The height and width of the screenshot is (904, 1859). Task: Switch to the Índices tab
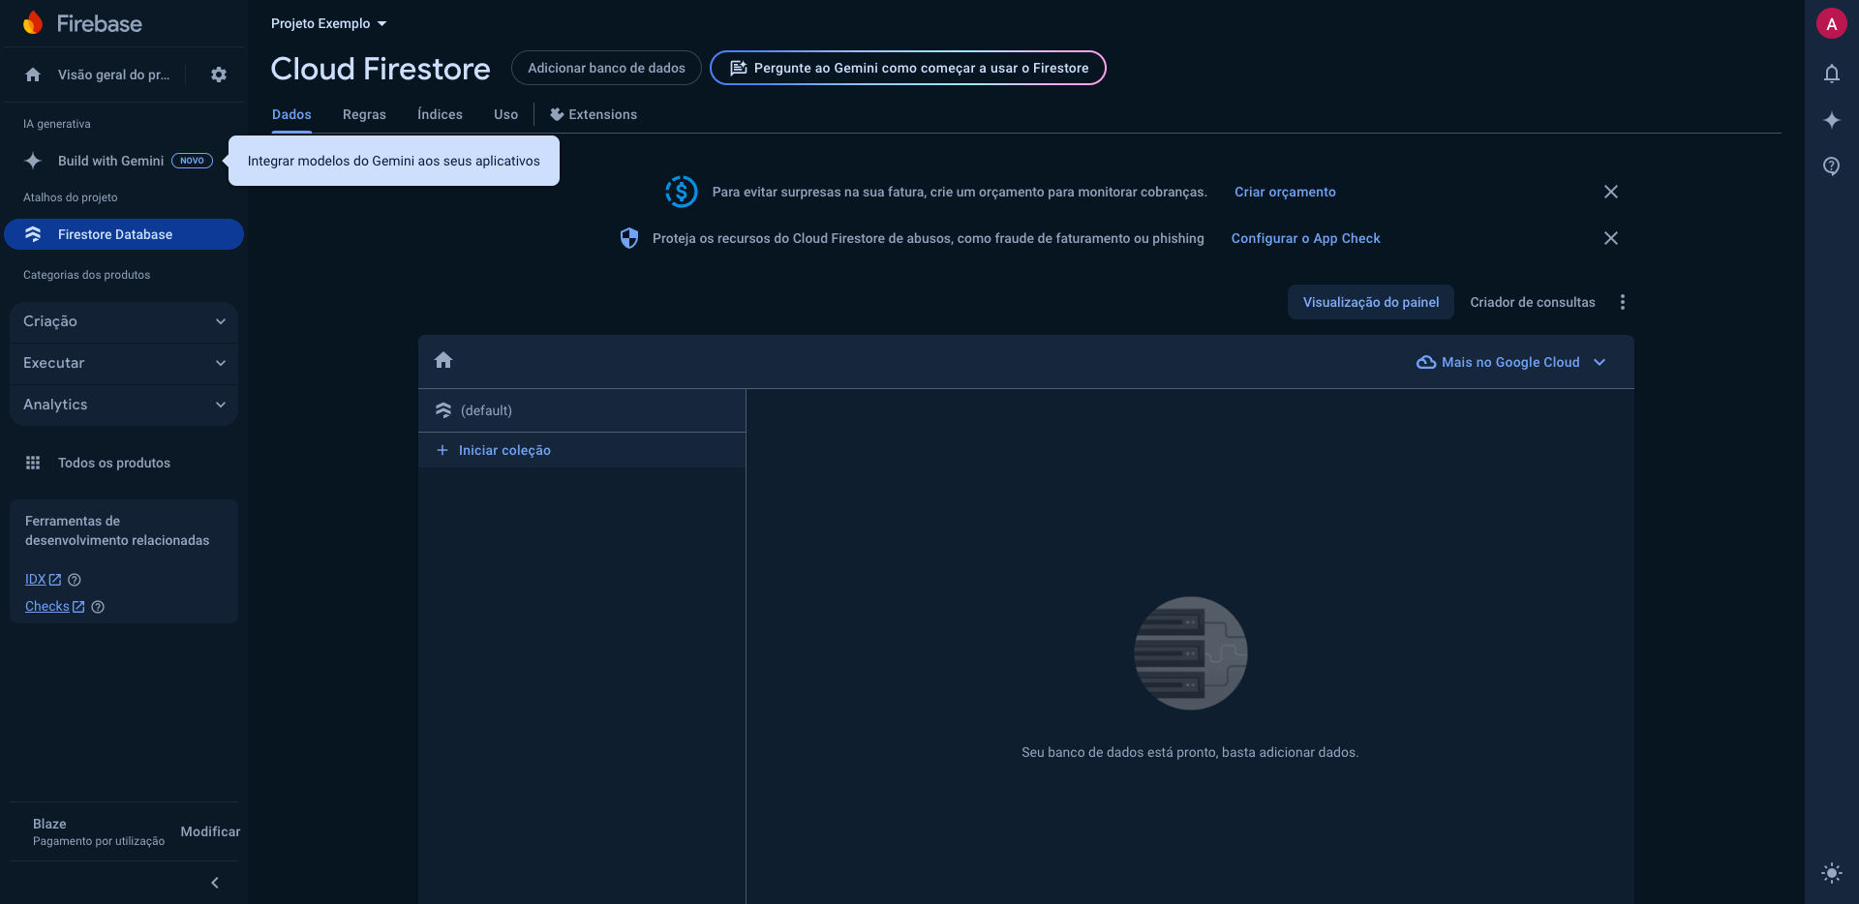pos(440,114)
